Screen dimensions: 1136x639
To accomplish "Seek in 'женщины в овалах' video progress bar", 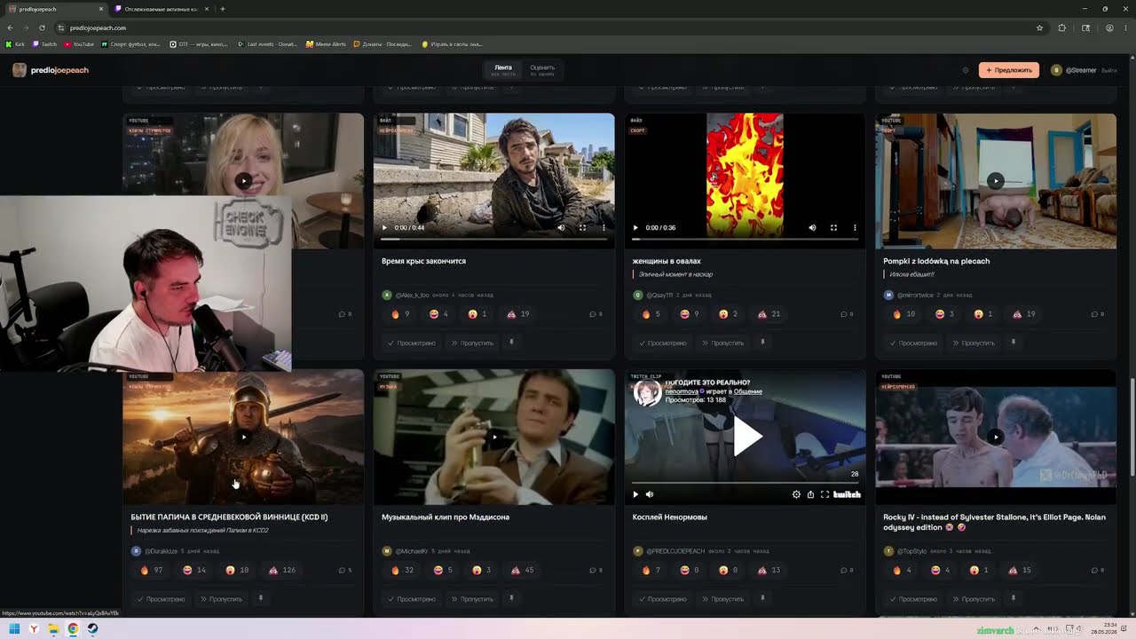I will pos(745,239).
